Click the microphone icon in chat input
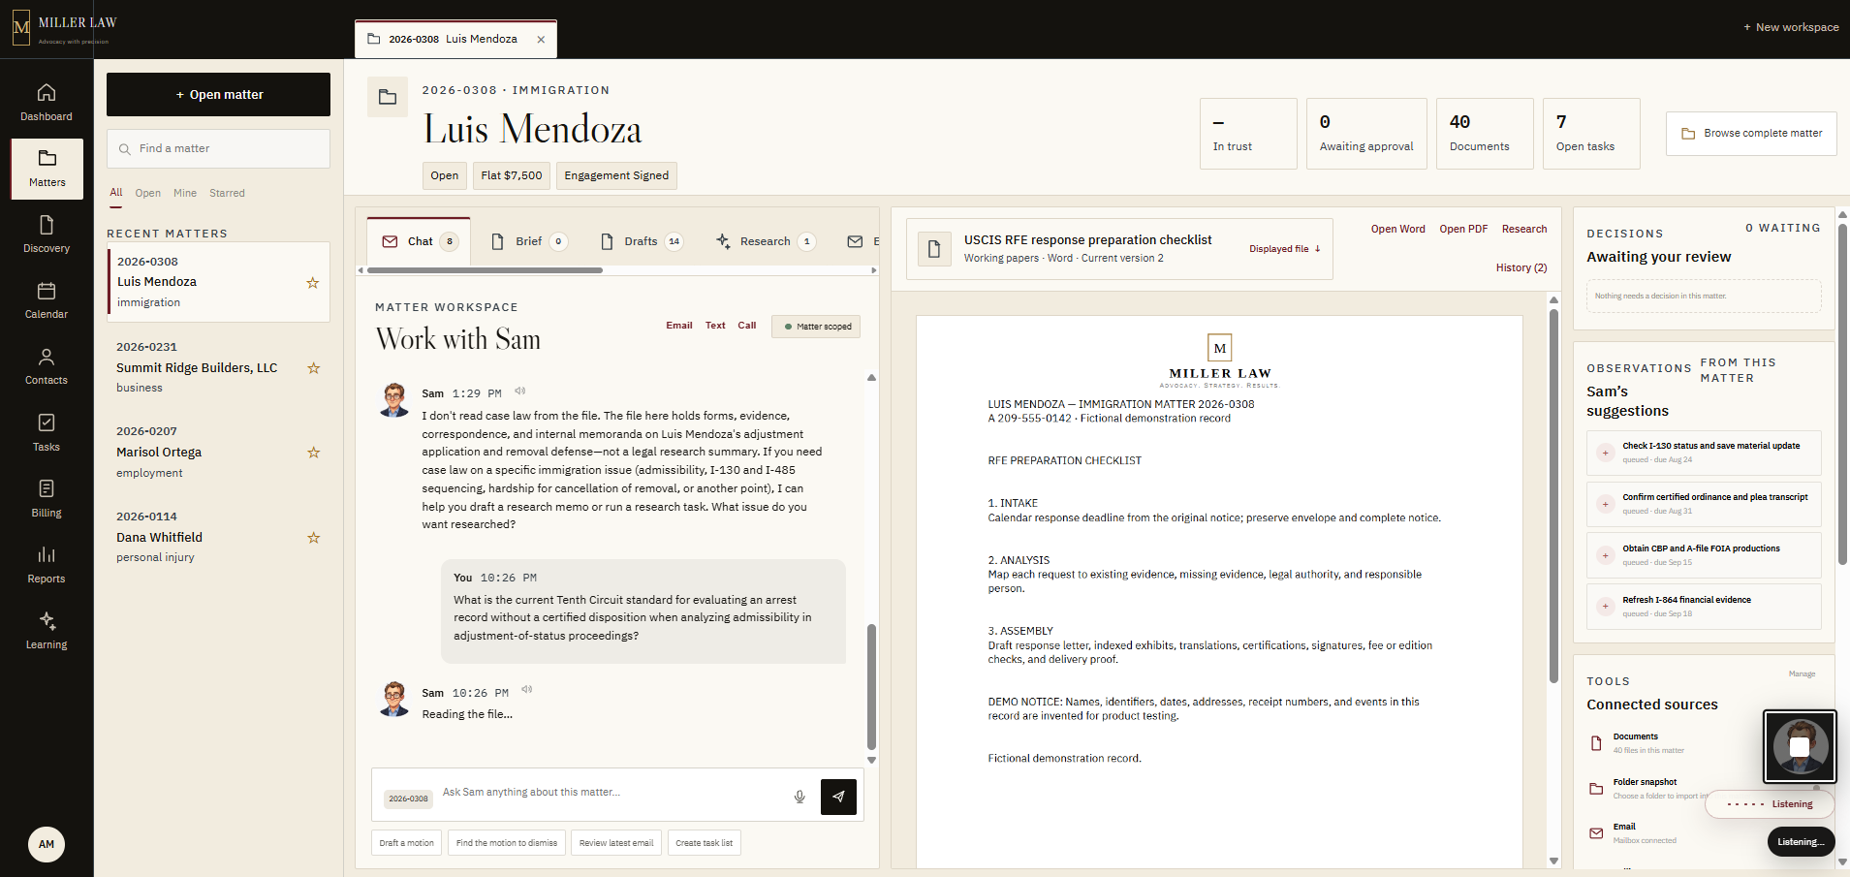 800,797
